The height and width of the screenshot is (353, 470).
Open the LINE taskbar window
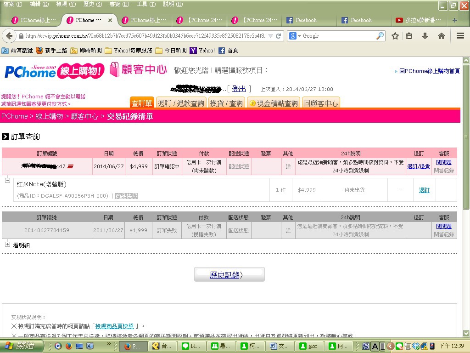(x=192, y=346)
